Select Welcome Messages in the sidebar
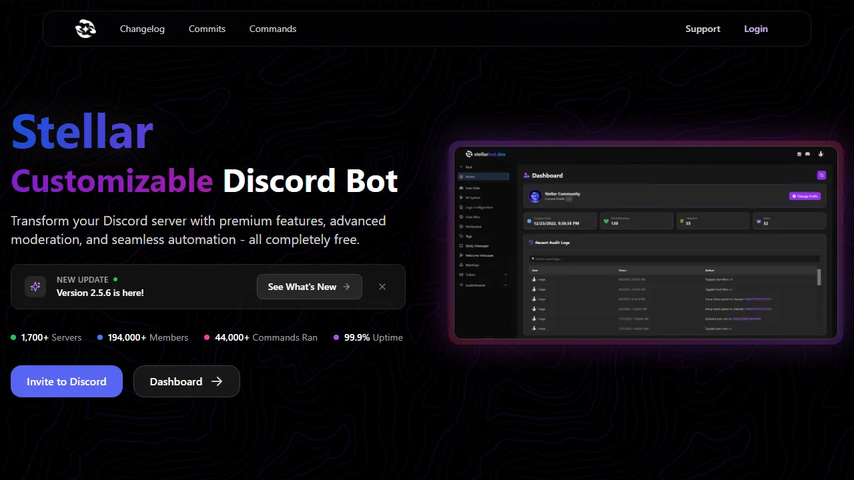Screen dimensions: 854x480 pos(478,255)
